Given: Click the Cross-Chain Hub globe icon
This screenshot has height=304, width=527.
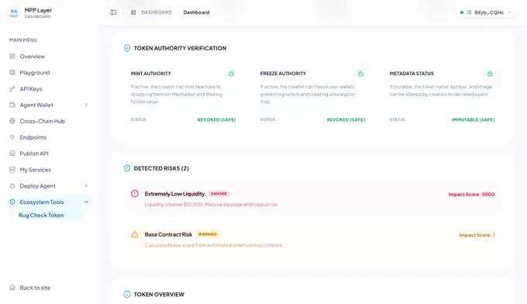Looking at the screenshot, I should point(12,121).
